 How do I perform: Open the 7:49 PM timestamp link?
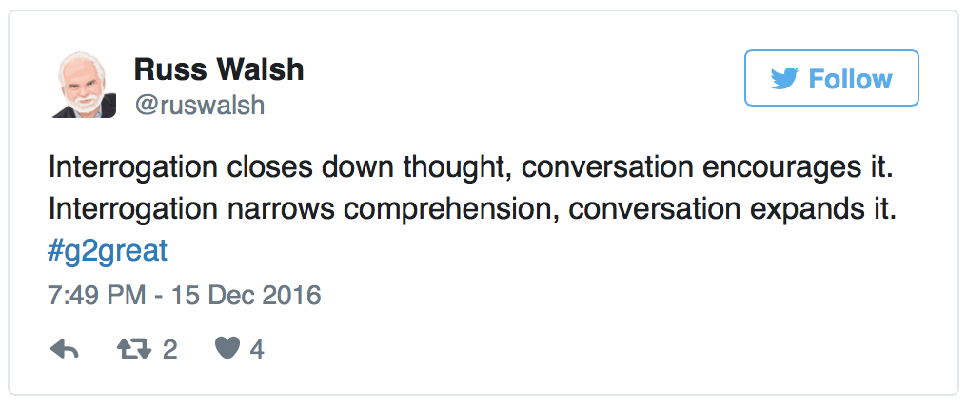[185, 296]
